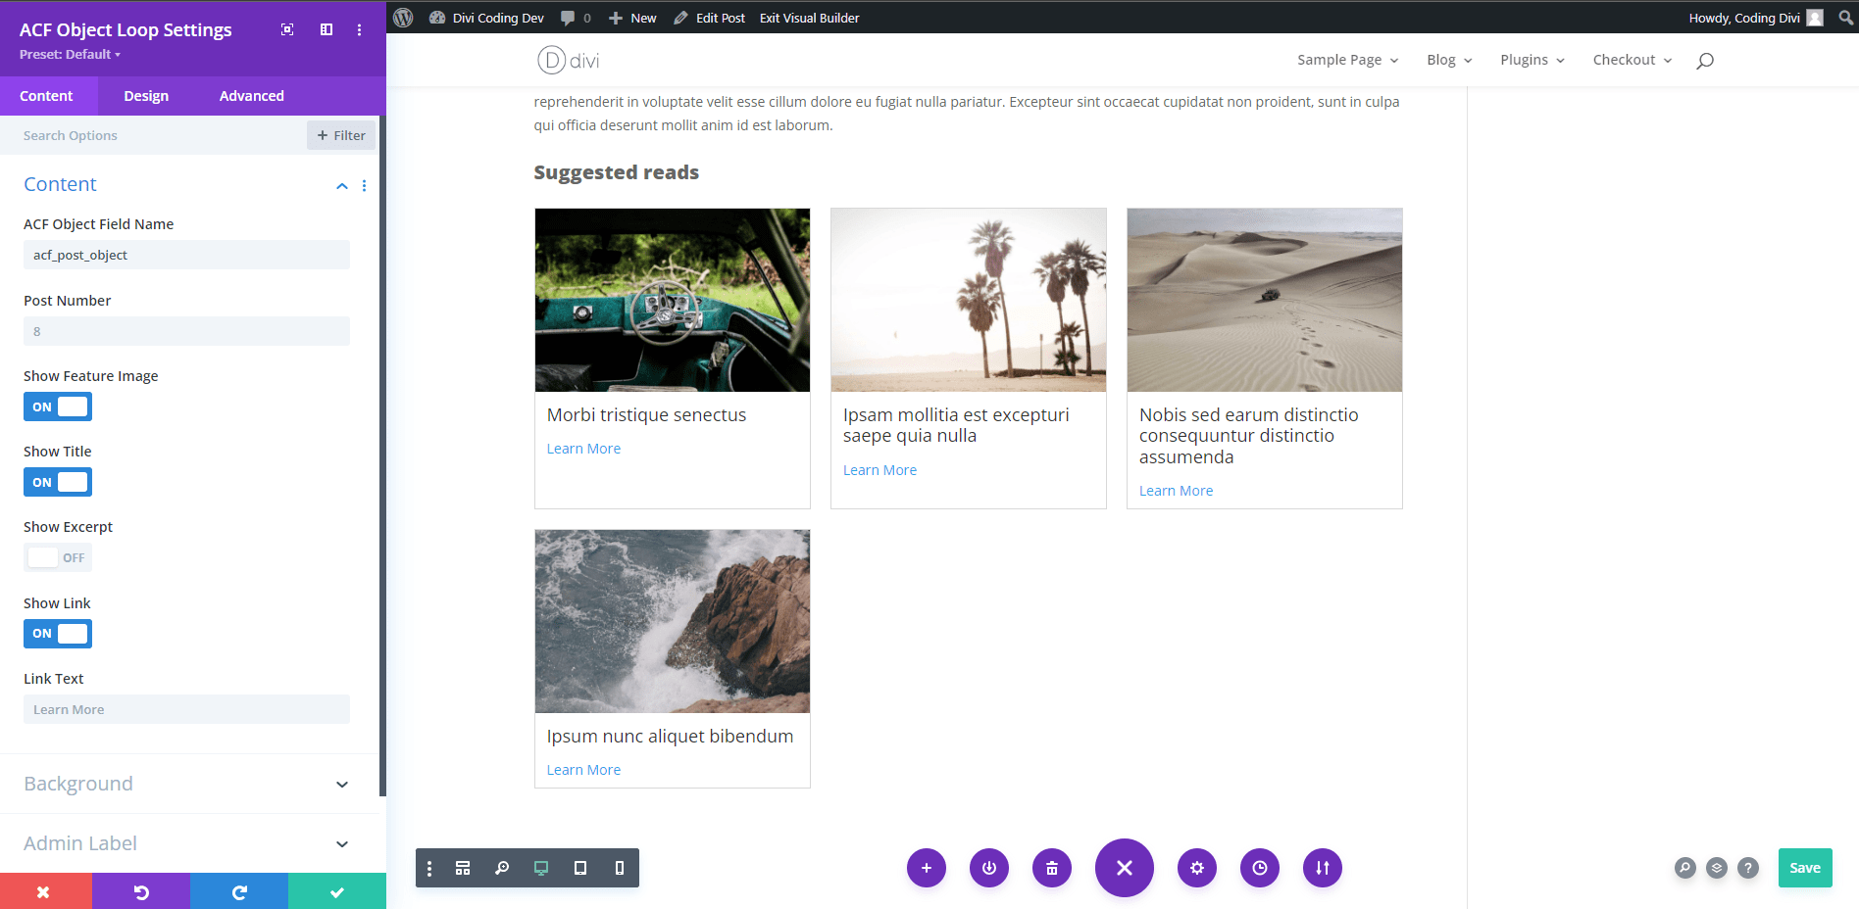
Task: Enable the Show Excerpt toggle
Action: (58, 557)
